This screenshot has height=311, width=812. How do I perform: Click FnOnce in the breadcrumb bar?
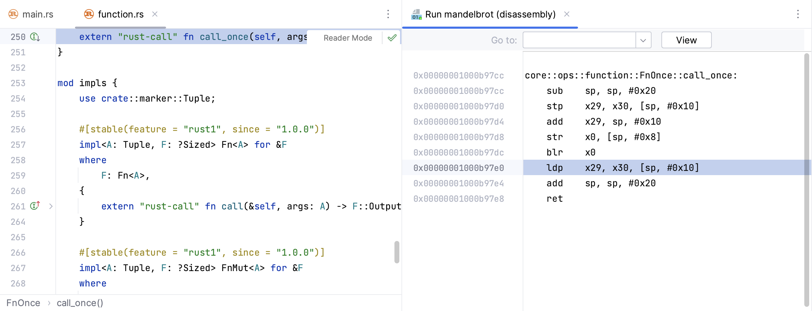click(23, 303)
